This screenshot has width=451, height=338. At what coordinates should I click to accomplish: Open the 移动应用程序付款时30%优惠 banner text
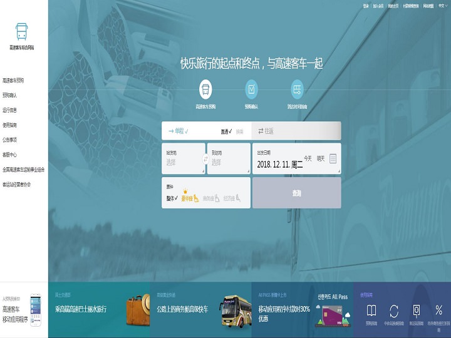point(284,314)
